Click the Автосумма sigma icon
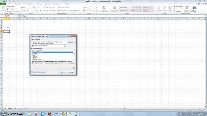 tap(175, 6)
